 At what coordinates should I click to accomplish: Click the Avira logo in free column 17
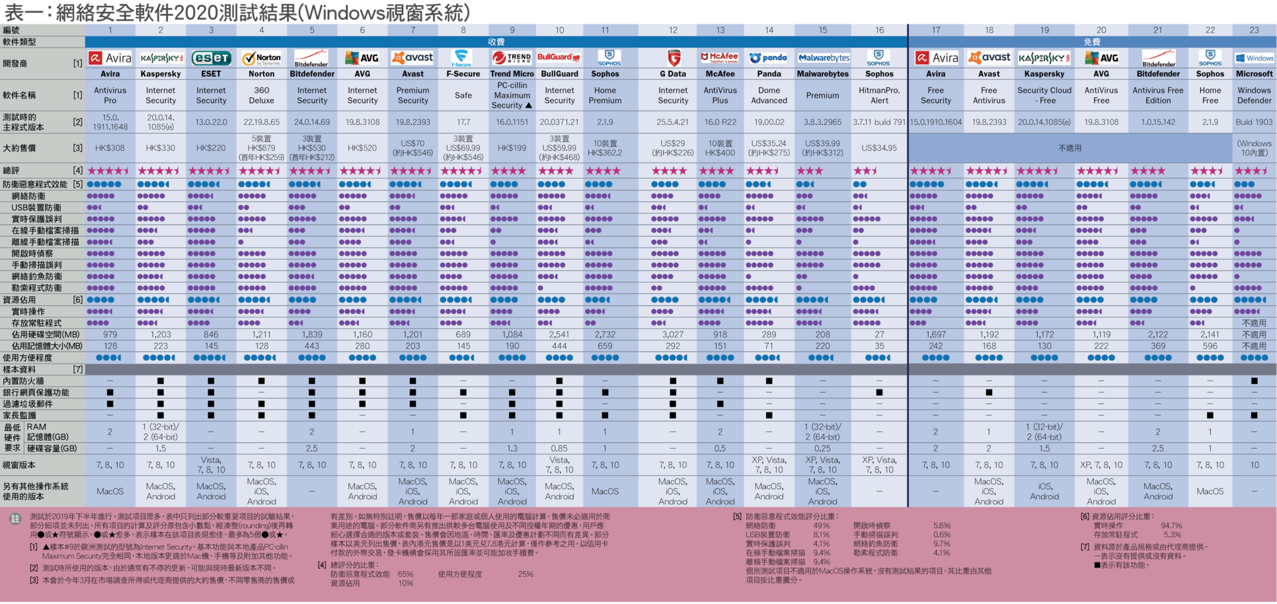coord(937,58)
